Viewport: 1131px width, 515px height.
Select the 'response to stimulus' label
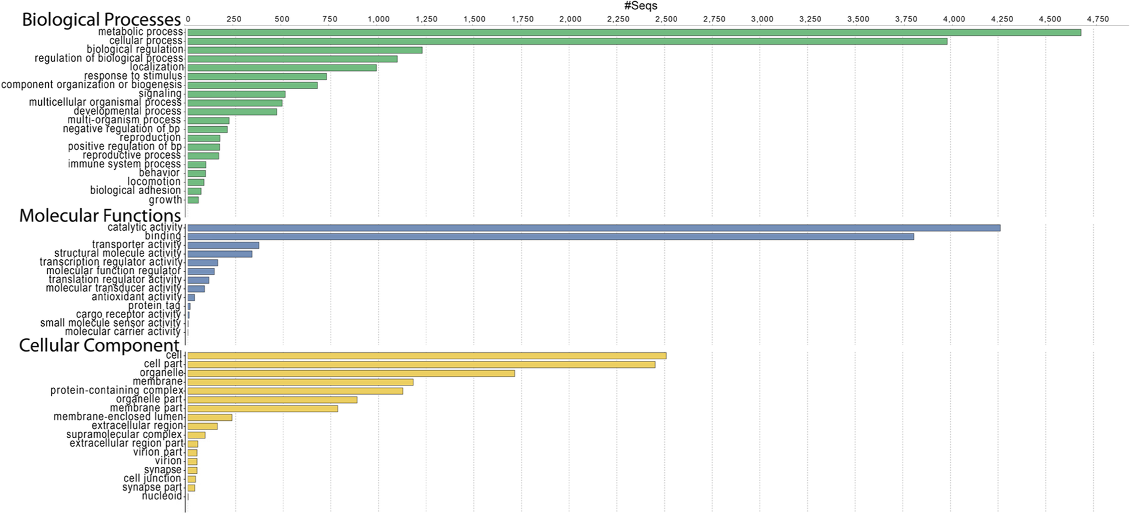pos(133,76)
